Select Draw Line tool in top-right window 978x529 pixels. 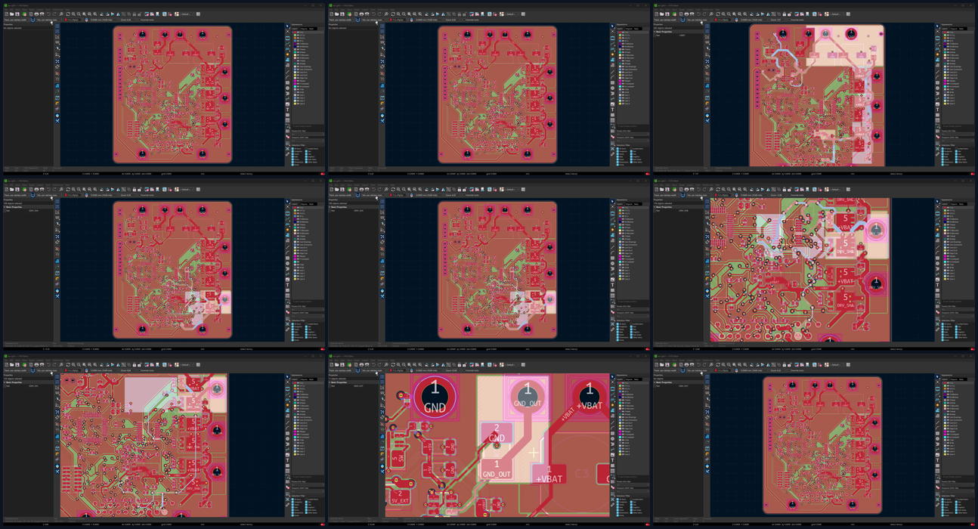938,72
